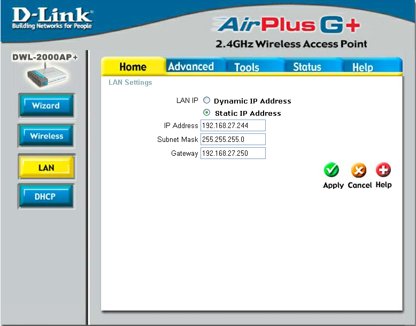The height and width of the screenshot is (326, 416).
Task: Click the Cancel text label
Action: pos(360,185)
